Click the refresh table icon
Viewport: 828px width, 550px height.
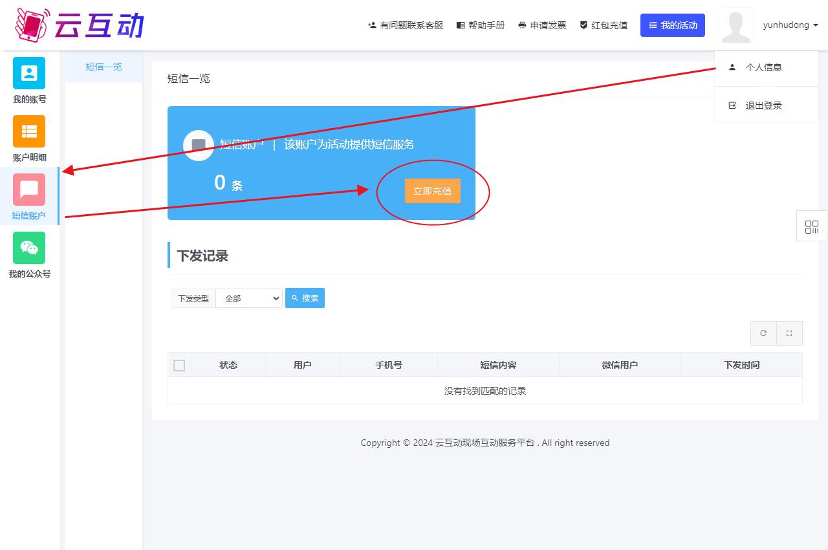[x=763, y=333]
